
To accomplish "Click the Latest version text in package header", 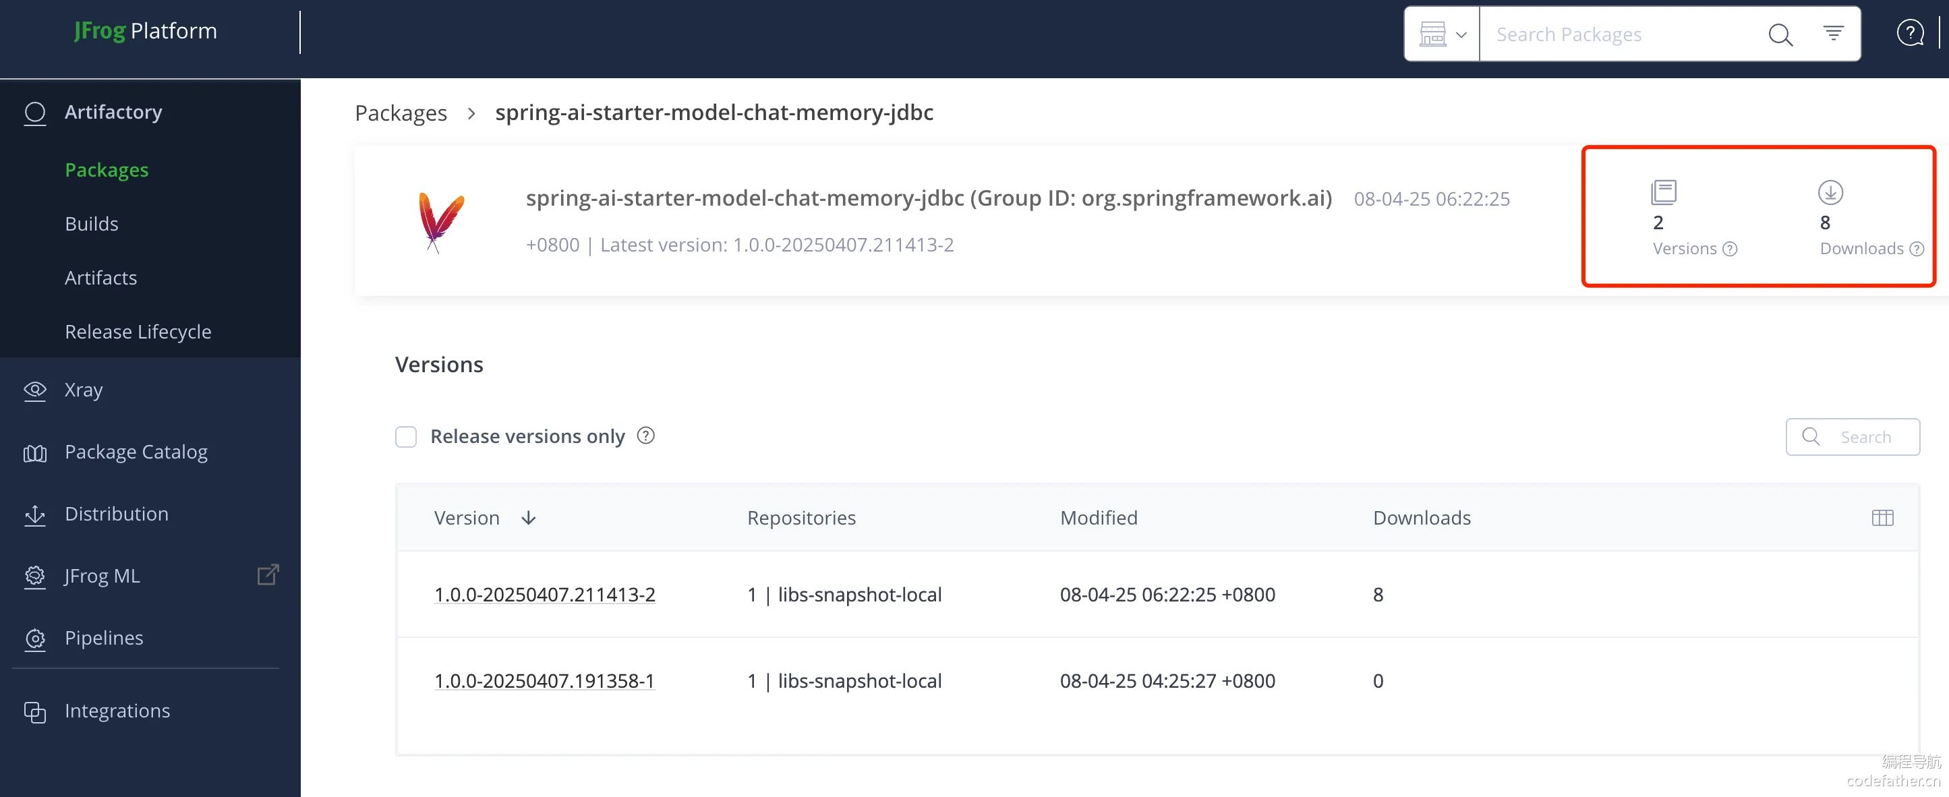I will click(776, 245).
